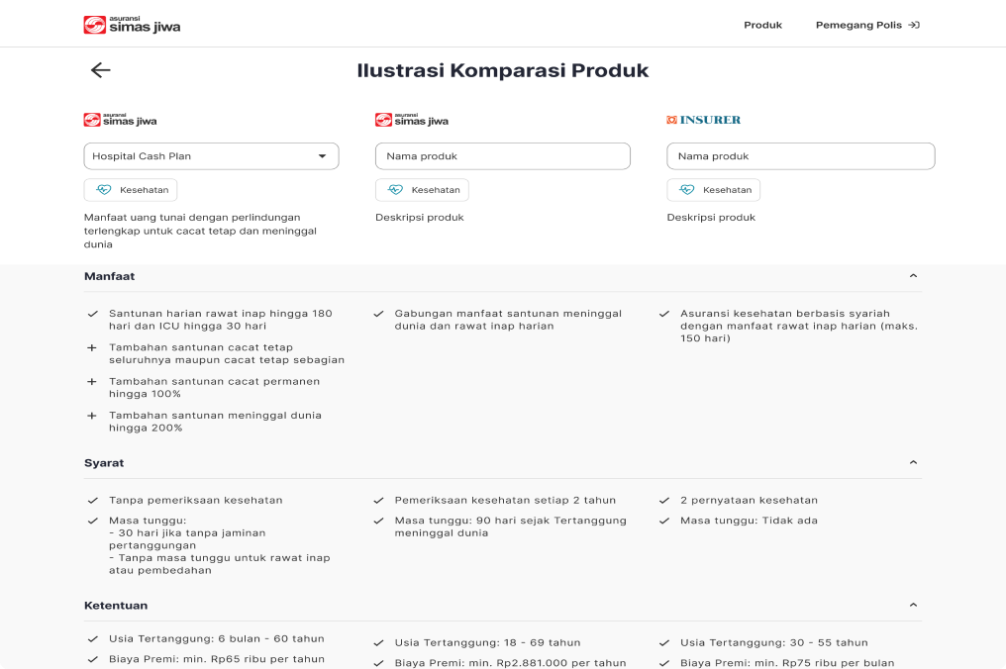Click the Kesehatan tag under the INSURER product
This screenshot has width=1006, height=669.
click(x=714, y=190)
